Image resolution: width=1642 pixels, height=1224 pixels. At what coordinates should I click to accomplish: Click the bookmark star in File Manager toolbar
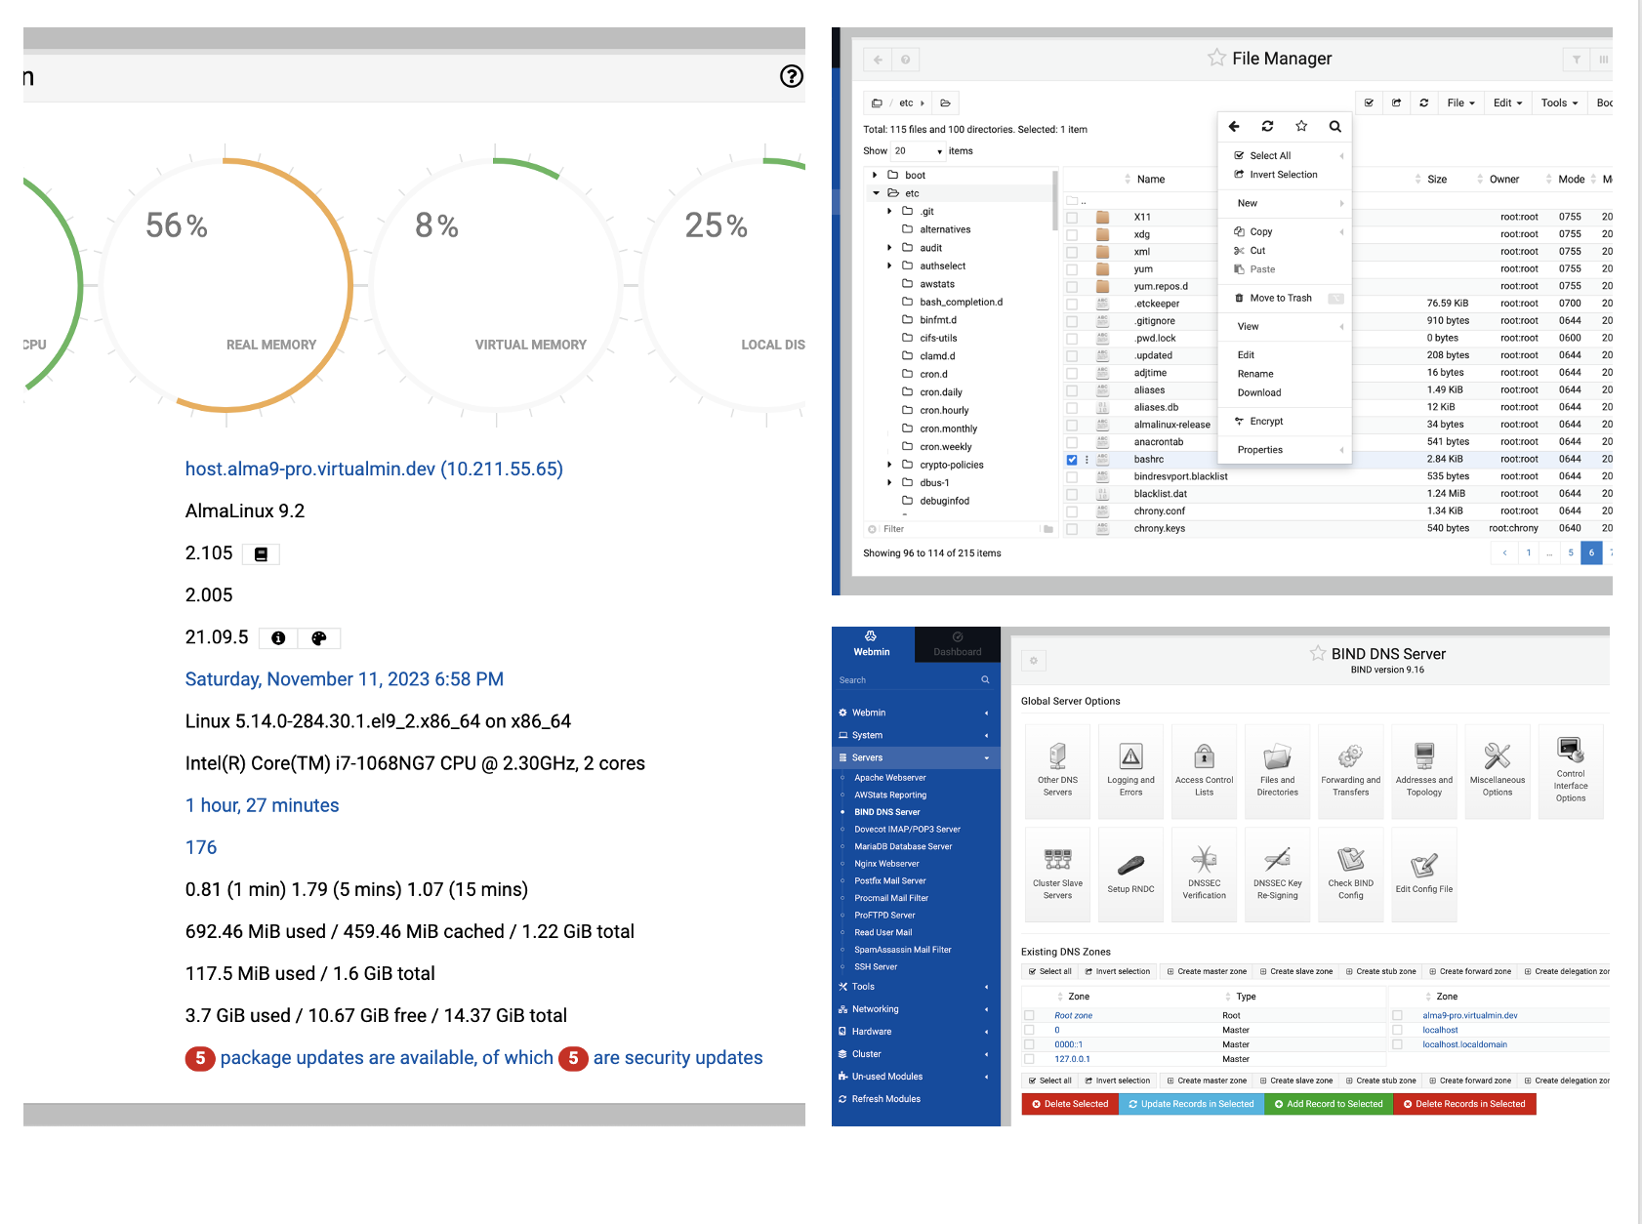click(1300, 126)
